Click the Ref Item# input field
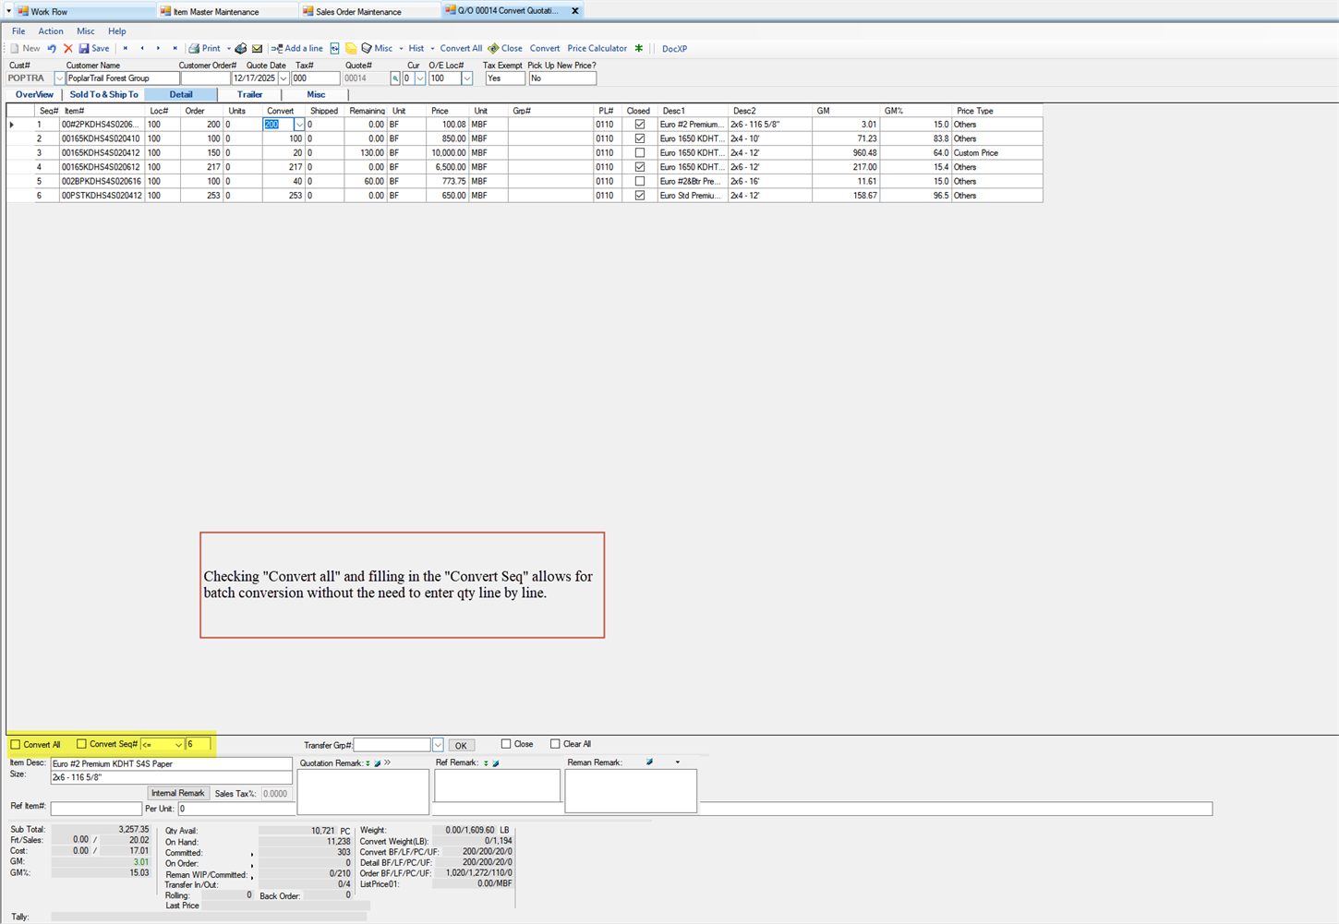 click(96, 808)
